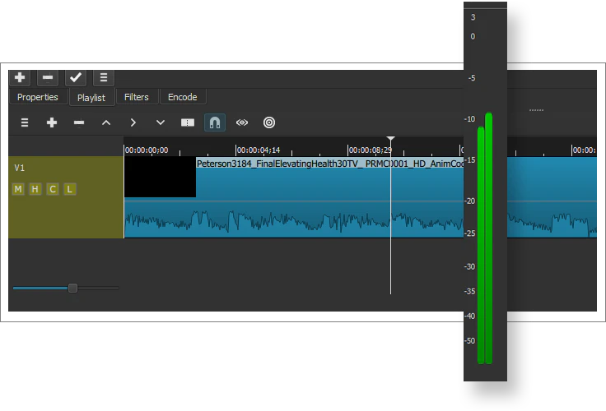This screenshot has width=606, height=411.
Task: Lock track V1 with L button
Action: [69, 189]
